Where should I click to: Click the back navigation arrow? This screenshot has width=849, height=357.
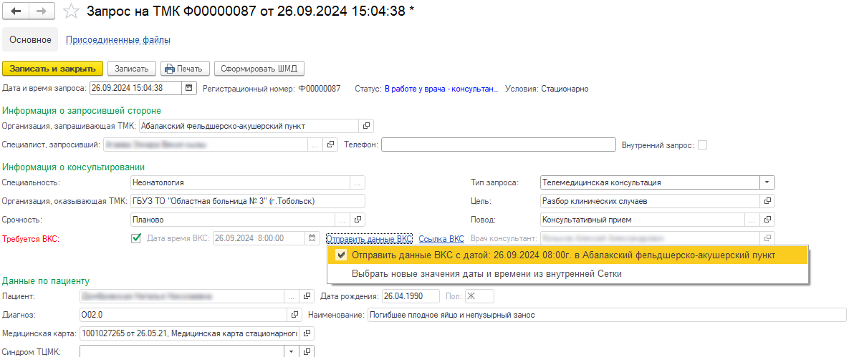[x=16, y=11]
